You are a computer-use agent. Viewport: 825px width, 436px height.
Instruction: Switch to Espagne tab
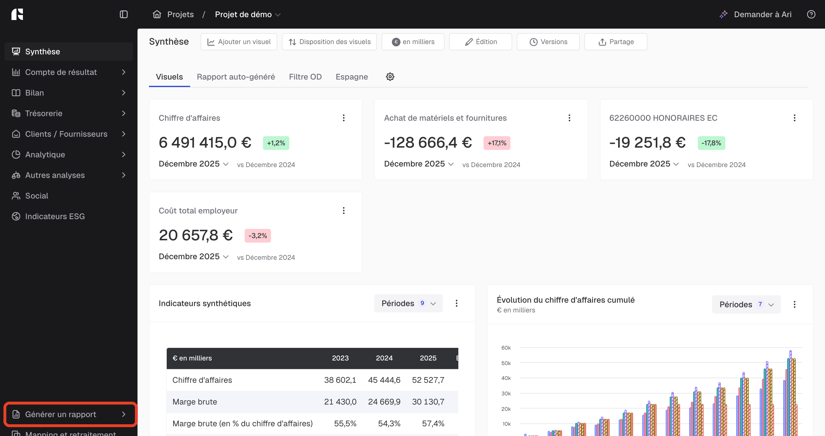click(x=352, y=77)
